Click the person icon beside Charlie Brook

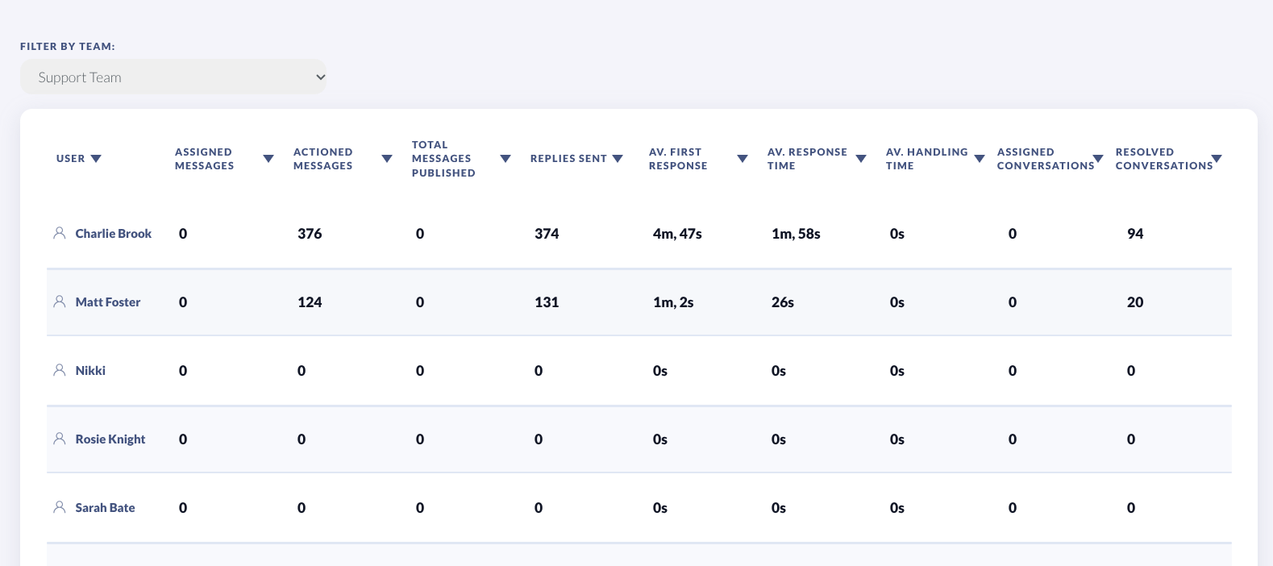click(59, 233)
